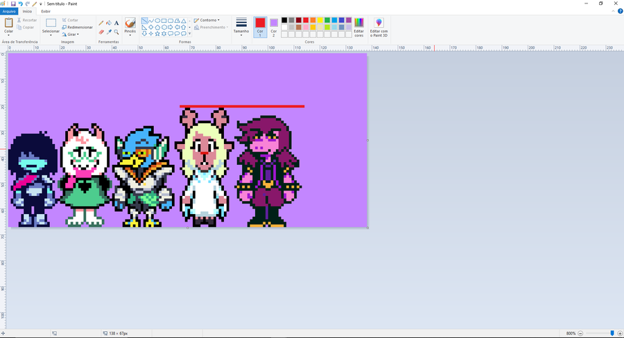The height and width of the screenshot is (338, 624).
Task: Pick the Pentagon shape
Action: pos(157,27)
